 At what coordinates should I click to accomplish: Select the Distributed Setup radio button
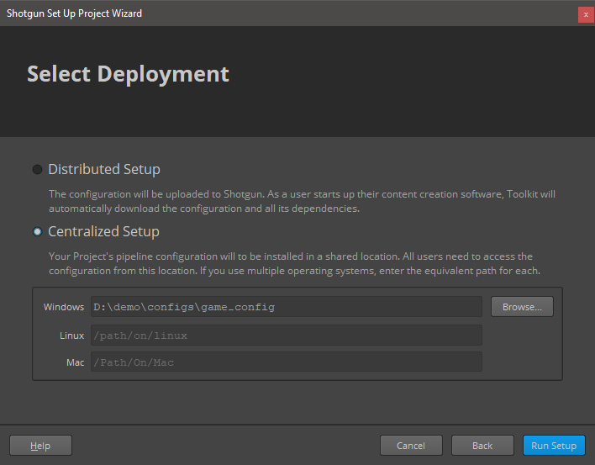click(x=37, y=169)
